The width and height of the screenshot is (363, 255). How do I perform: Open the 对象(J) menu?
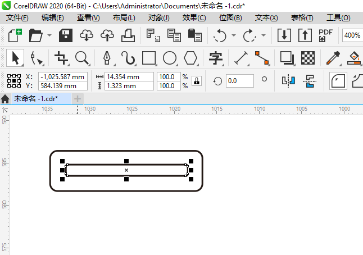[x=158, y=18]
